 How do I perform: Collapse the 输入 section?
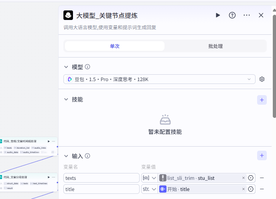pos(66,156)
